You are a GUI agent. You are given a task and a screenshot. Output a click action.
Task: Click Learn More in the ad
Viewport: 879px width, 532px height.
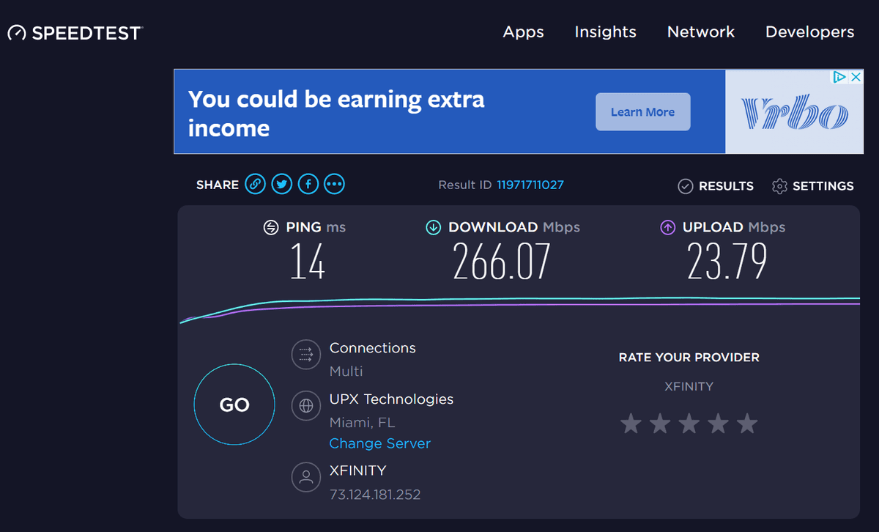(x=642, y=112)
